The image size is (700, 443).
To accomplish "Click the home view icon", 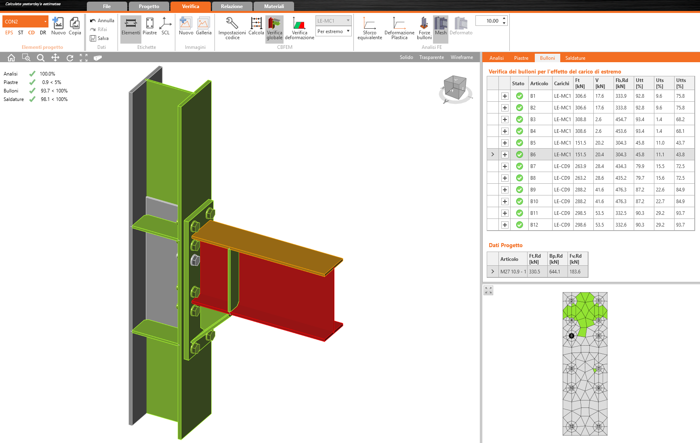I will pyautogui.click(x=11, y=58).
